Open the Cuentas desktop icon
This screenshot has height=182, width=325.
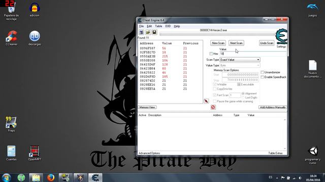11,153
